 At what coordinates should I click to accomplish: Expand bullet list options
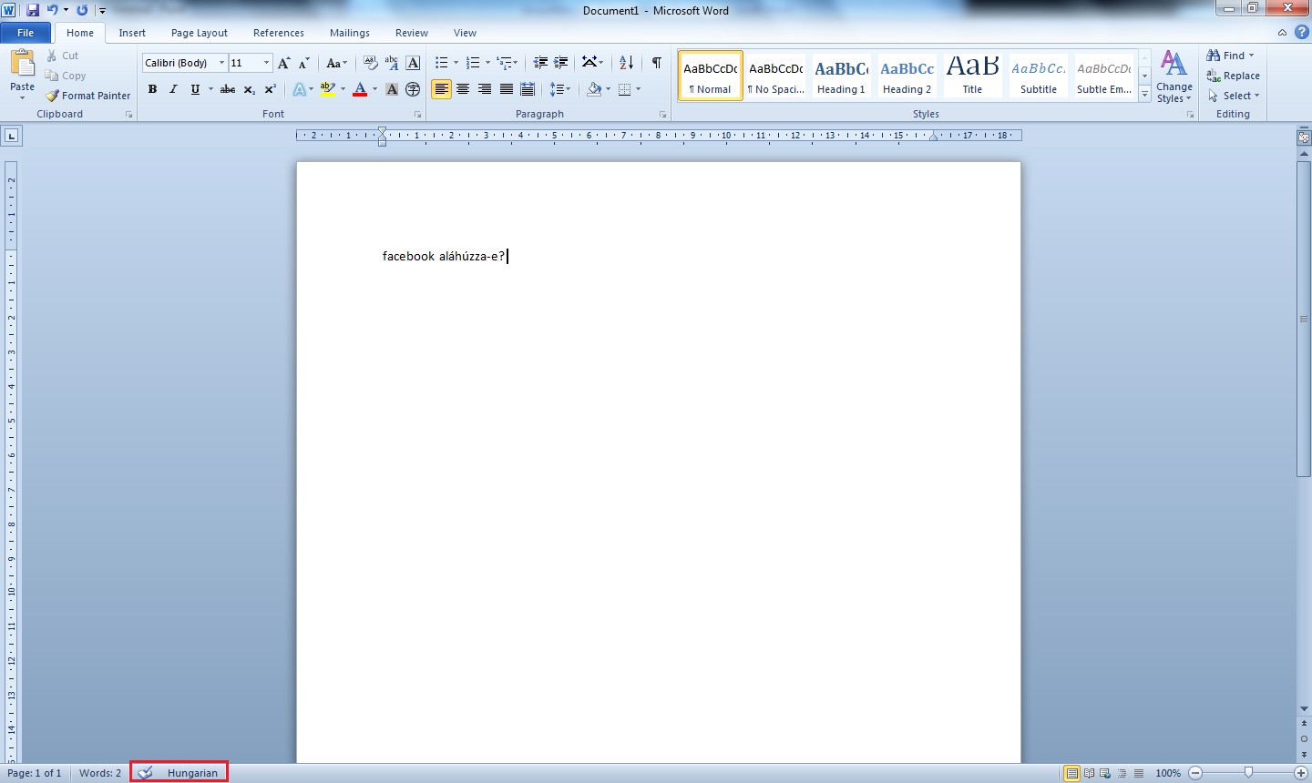click(456, 63)
